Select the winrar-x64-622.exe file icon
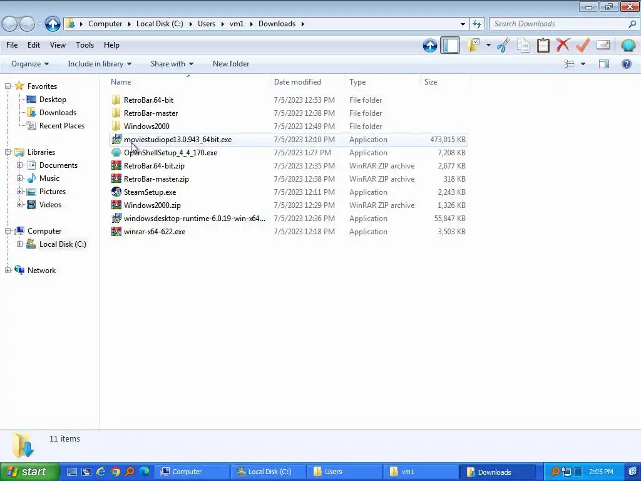Viewport: 641px width, 481px height. tap(116, 232)
